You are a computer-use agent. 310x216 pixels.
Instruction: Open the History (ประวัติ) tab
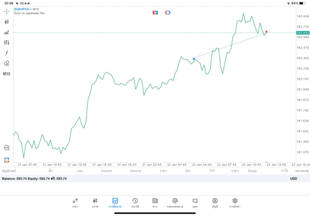click(135, 202)
